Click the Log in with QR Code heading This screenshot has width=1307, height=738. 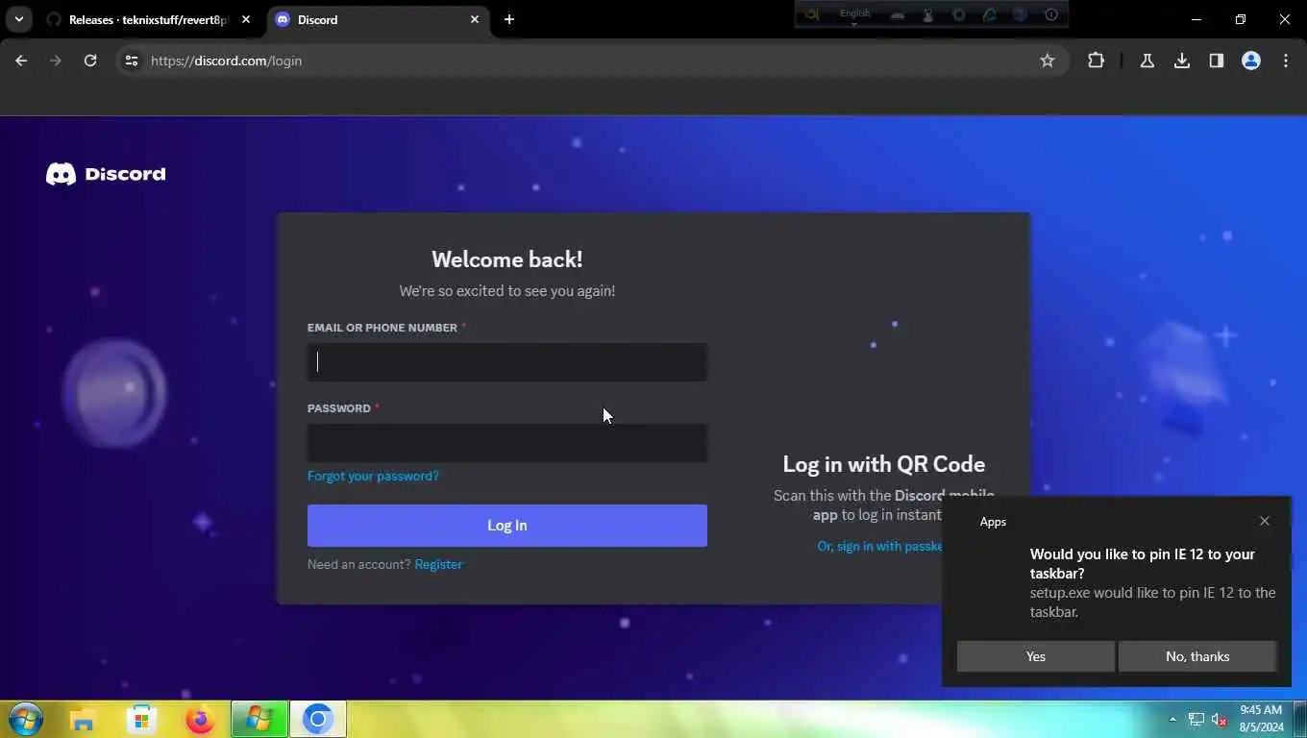pyautogui.click(x=884, y=464)
